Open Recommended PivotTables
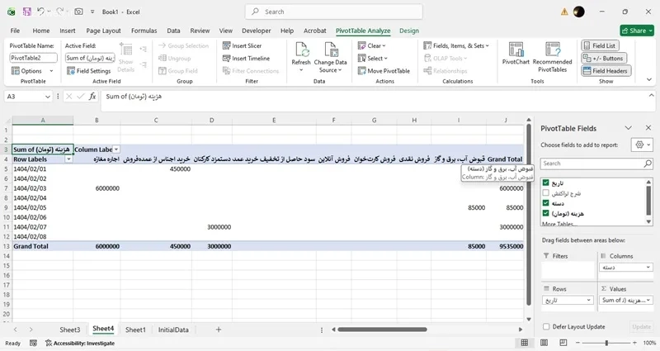 click(x=552, y=57)
